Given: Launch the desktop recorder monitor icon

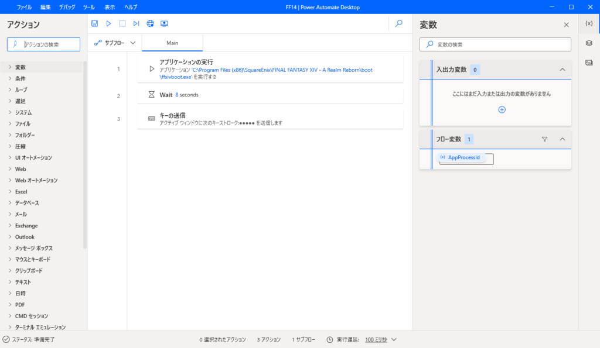Looking at the screenshot, I should coord(164,23).
